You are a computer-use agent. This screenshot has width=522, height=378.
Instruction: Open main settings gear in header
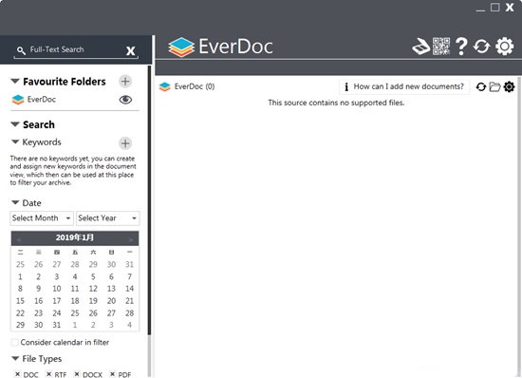(x=504, y=46)
